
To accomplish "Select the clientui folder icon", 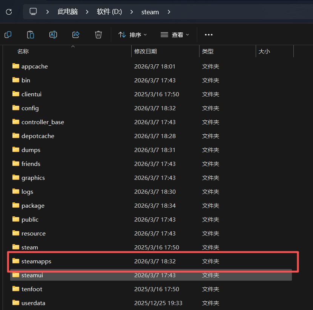I will pyautogui.click(x=16, y=94).
